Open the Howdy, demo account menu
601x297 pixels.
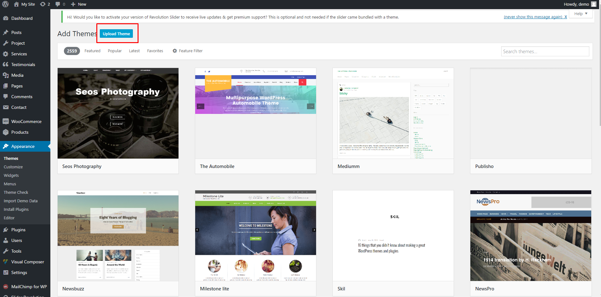pyautogui.click(x=580, y=4)
